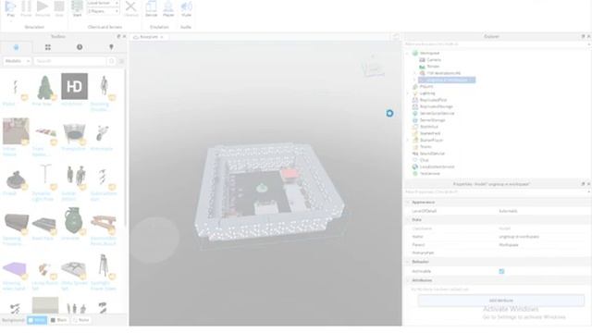Screen dimensions: 592x333
Task: Click the Explorer filter field
Action: click(495, 44)
